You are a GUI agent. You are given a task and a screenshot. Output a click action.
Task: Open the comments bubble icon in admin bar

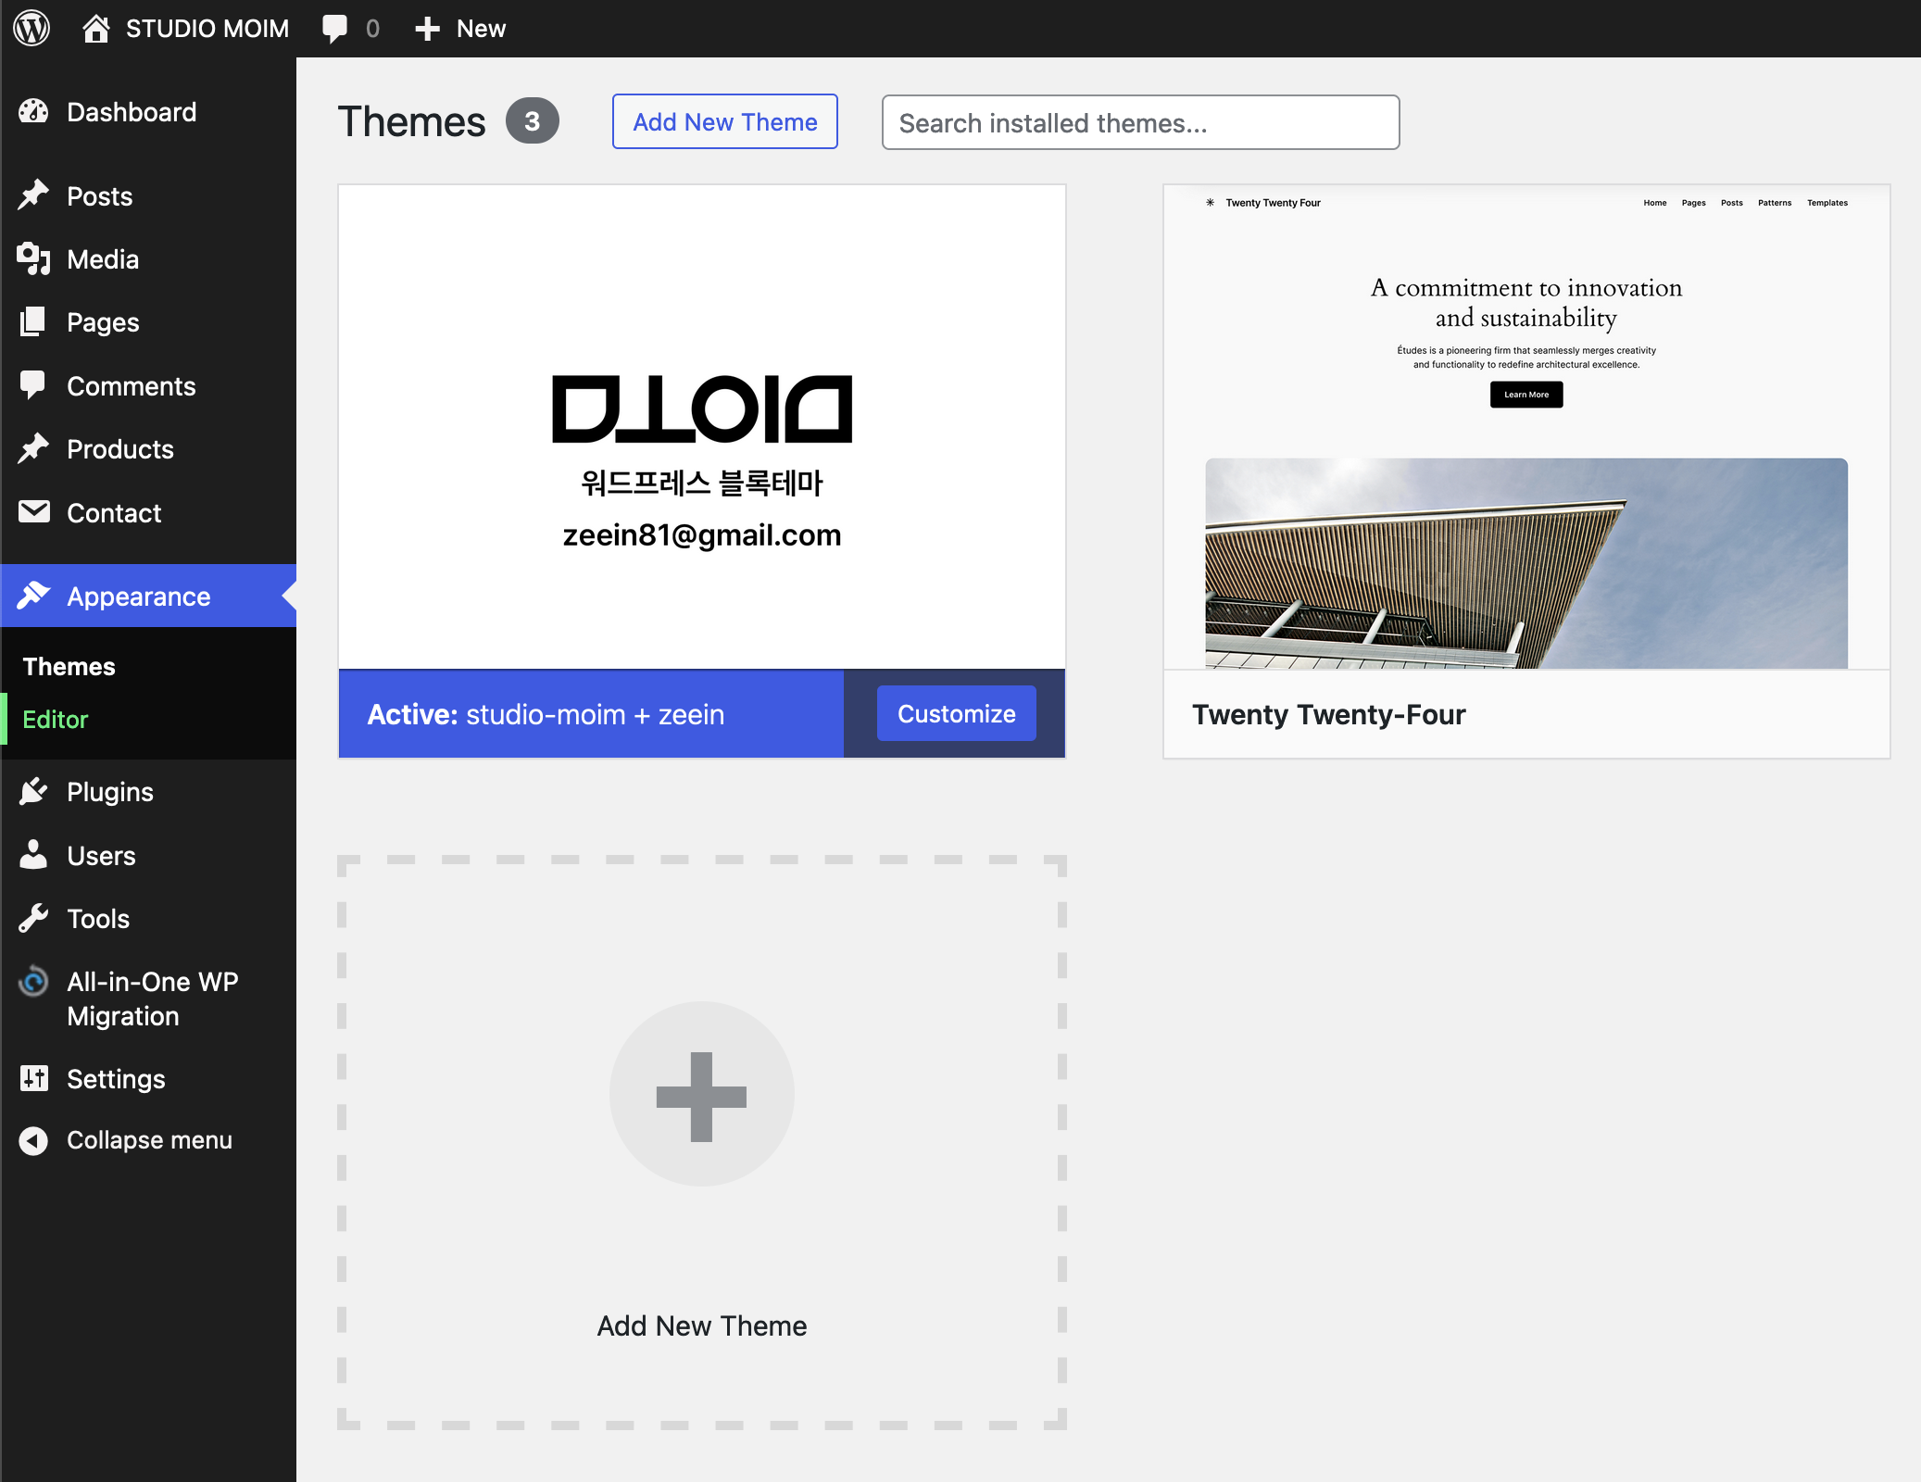(334, 29)
